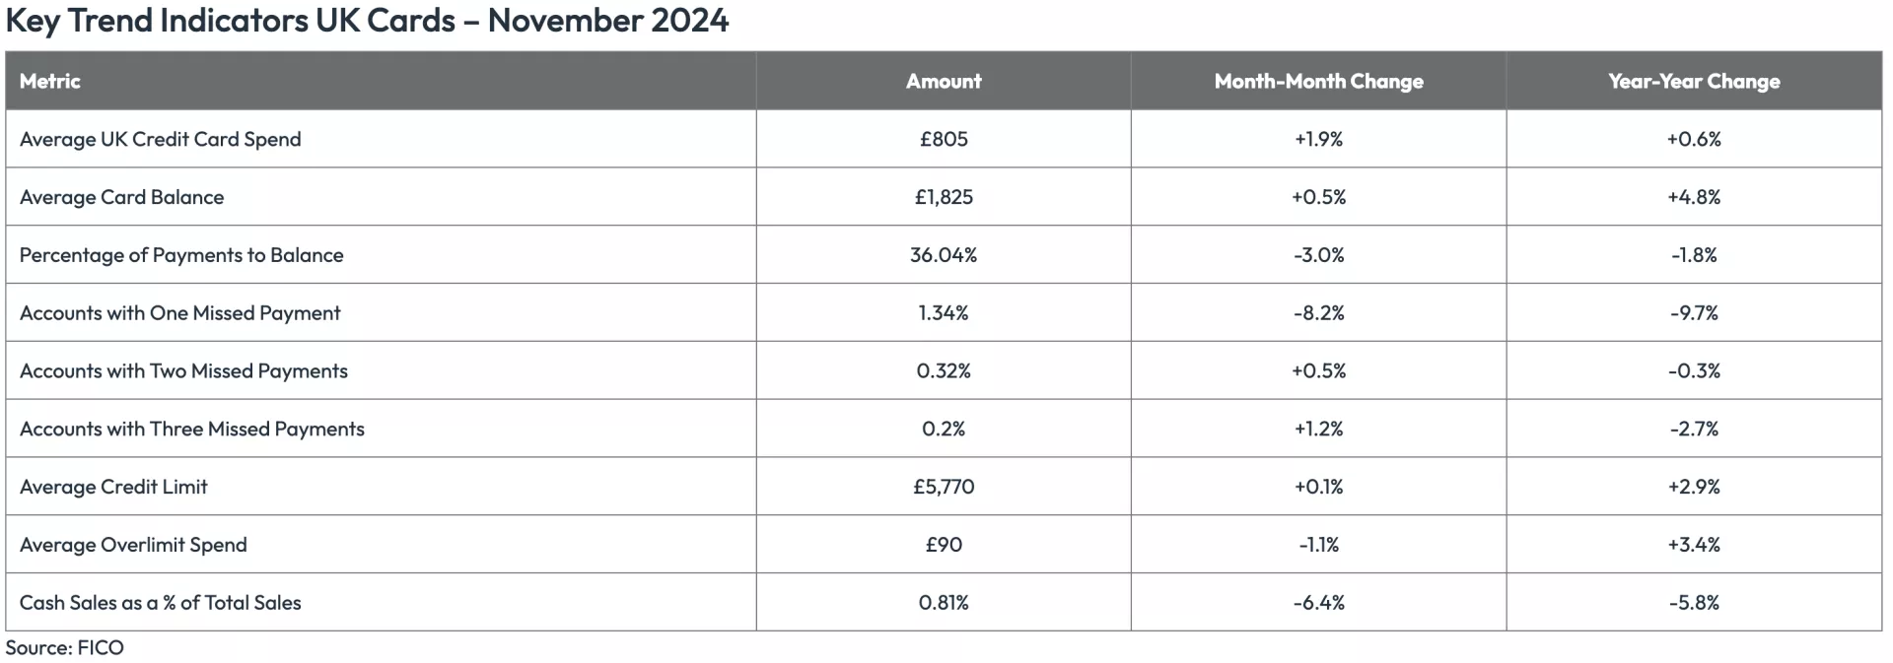Screen dimensions: 1893x663
Task: Click Percentage of Payments to Balance label
Action: tap(181, 255)
